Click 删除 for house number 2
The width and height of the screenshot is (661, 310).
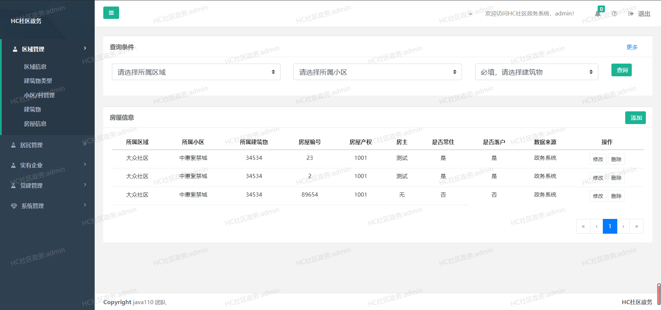(616, 178)
